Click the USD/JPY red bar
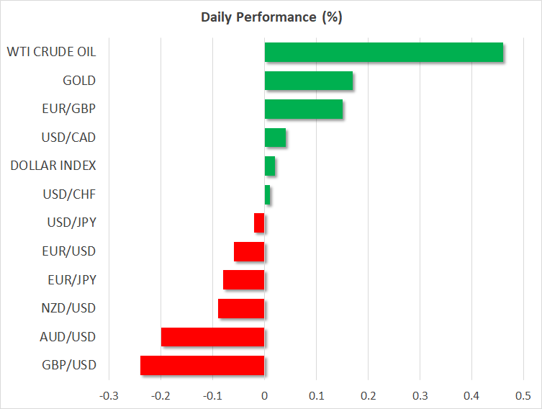 point(260,223)
